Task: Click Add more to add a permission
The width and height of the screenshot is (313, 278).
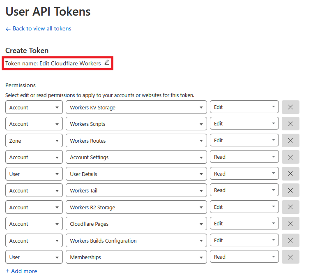Action: [x=21, y=271]
